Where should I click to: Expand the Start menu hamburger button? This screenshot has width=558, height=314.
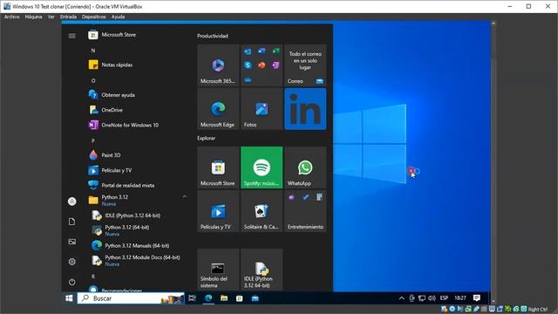tap(71, 36)
